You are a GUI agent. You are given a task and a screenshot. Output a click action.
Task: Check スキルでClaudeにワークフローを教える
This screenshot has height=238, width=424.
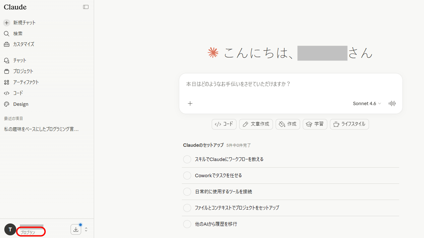[x=187, y=159]
